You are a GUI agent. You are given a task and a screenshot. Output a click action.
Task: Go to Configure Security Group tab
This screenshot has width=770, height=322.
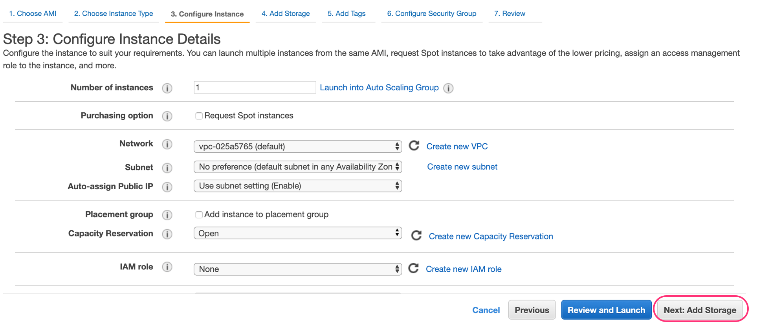pos(431,14)
